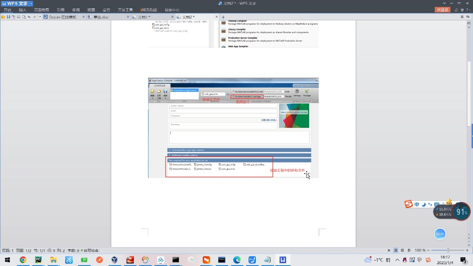Click the vertical scrollbar thumb
Viewport: 473px width, 266px height.
(x=469, y=93)
